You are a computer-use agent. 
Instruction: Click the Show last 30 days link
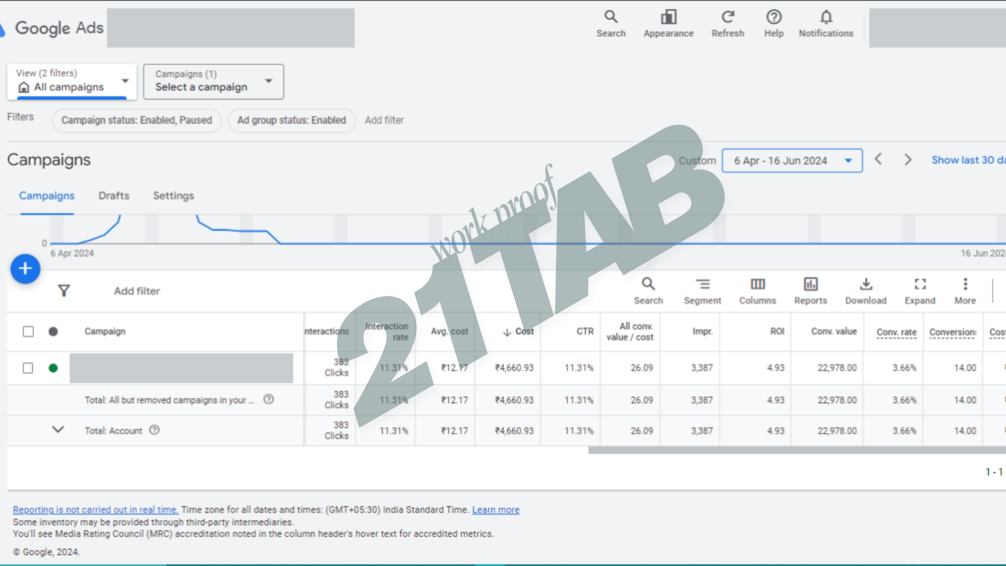coord(967,160)
